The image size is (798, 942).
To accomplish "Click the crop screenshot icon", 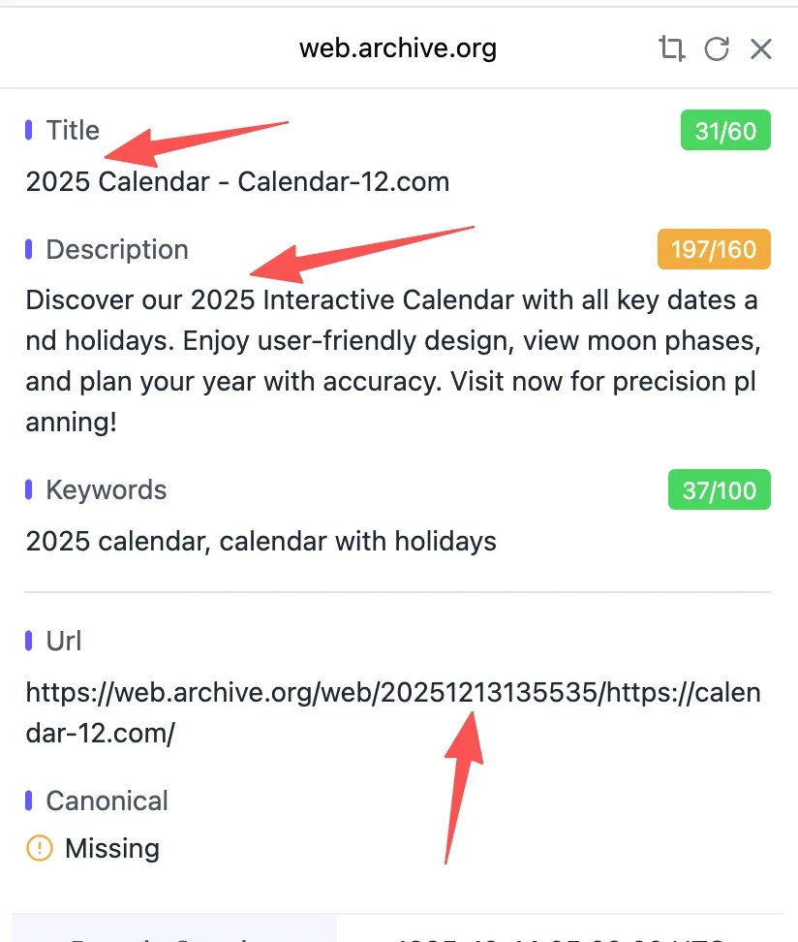I will coord(671,48).
